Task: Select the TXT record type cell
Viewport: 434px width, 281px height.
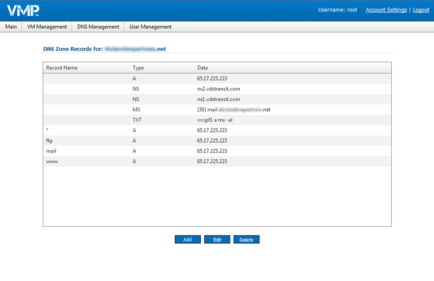Action: [137, 120]
